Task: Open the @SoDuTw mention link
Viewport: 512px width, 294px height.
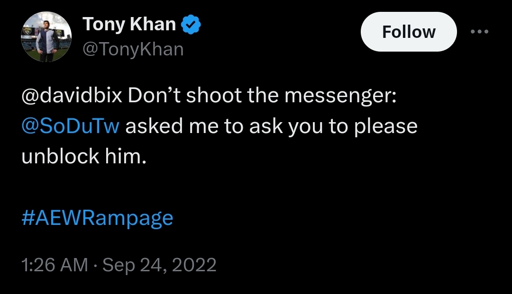Action: tap(70, 126)
